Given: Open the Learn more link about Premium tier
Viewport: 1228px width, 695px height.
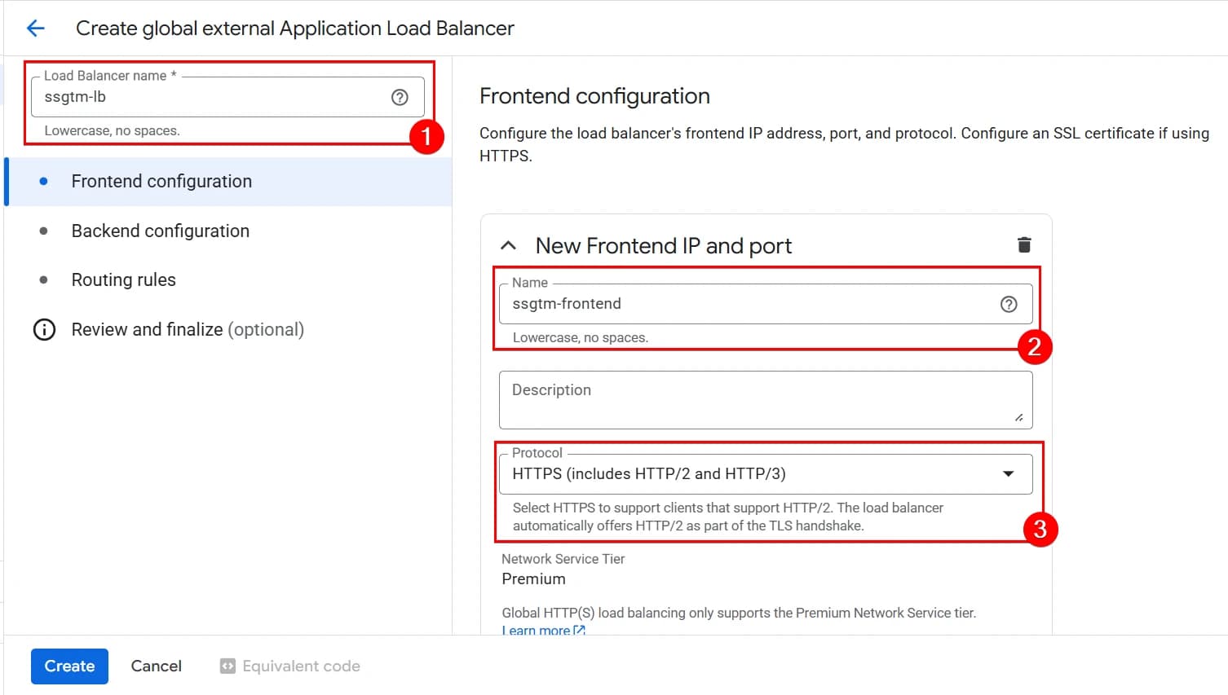Looking at the screenshot, I should pos(537,630).
